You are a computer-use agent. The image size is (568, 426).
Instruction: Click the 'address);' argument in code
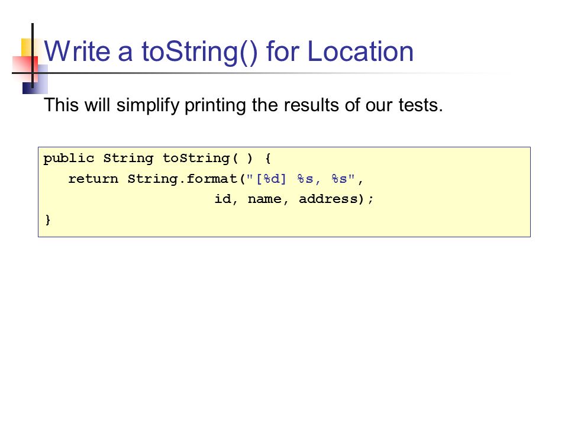coord(335,199)
